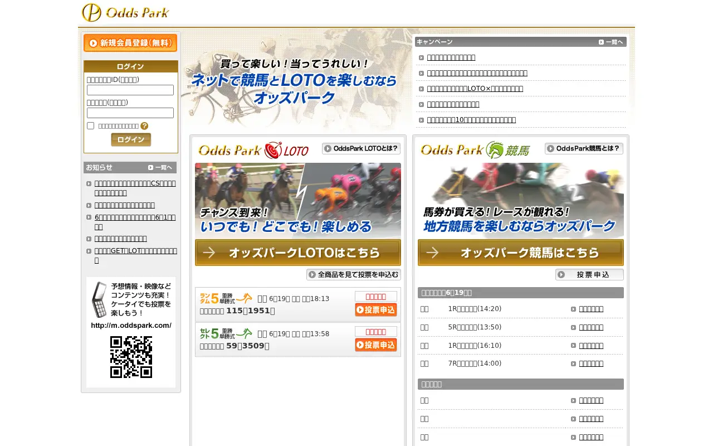Click orange 投票申込 in セレクト5 row
Viewport: 713px width, 446px height.
coord(376,345)
